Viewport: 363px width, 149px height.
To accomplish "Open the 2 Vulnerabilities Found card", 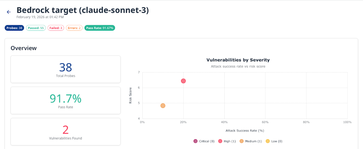I will tap(65, 132).
